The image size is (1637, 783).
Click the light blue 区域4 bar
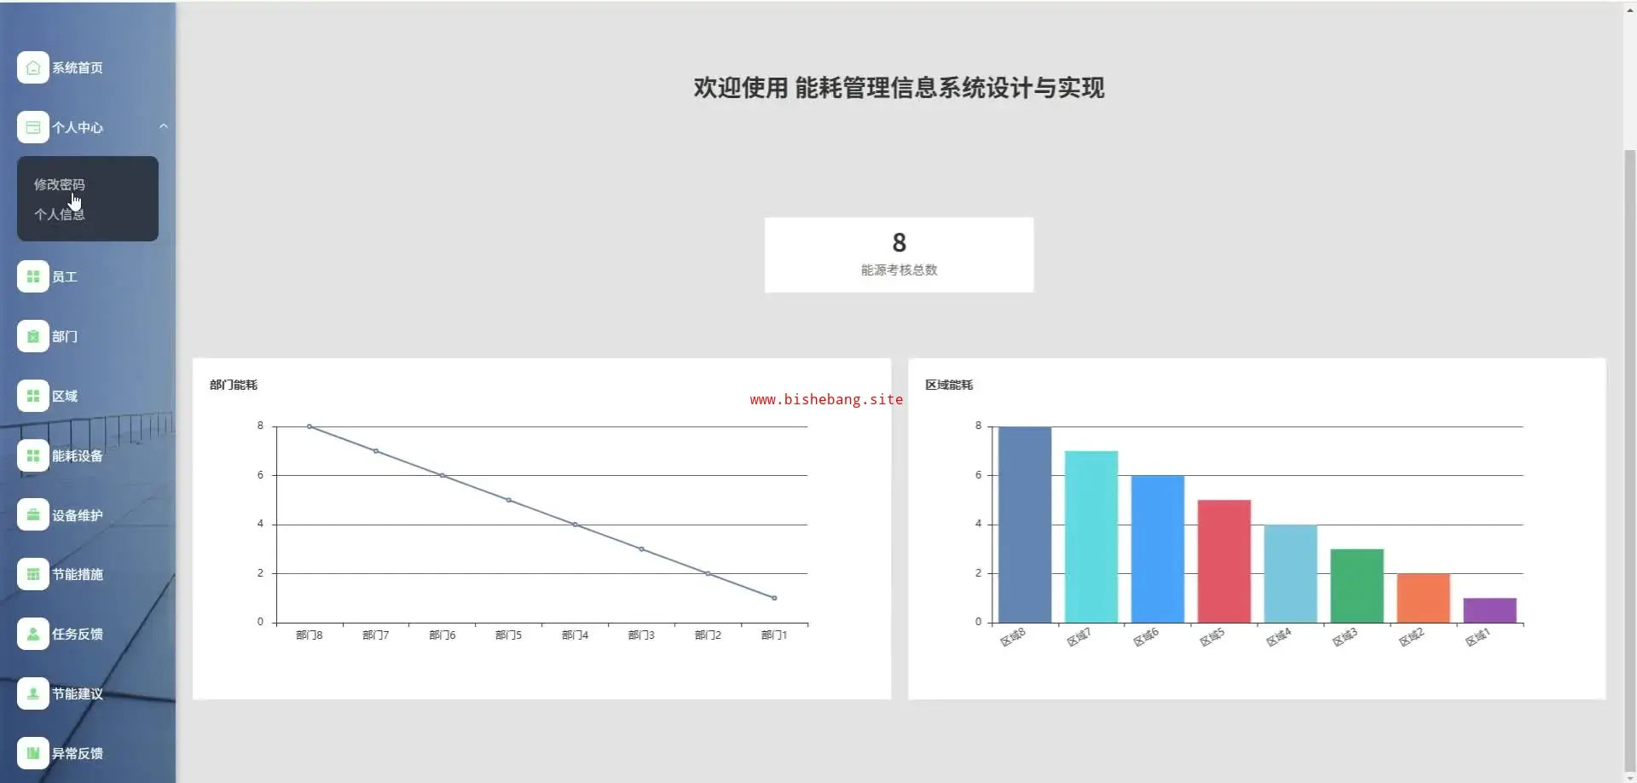(1291, 573)
